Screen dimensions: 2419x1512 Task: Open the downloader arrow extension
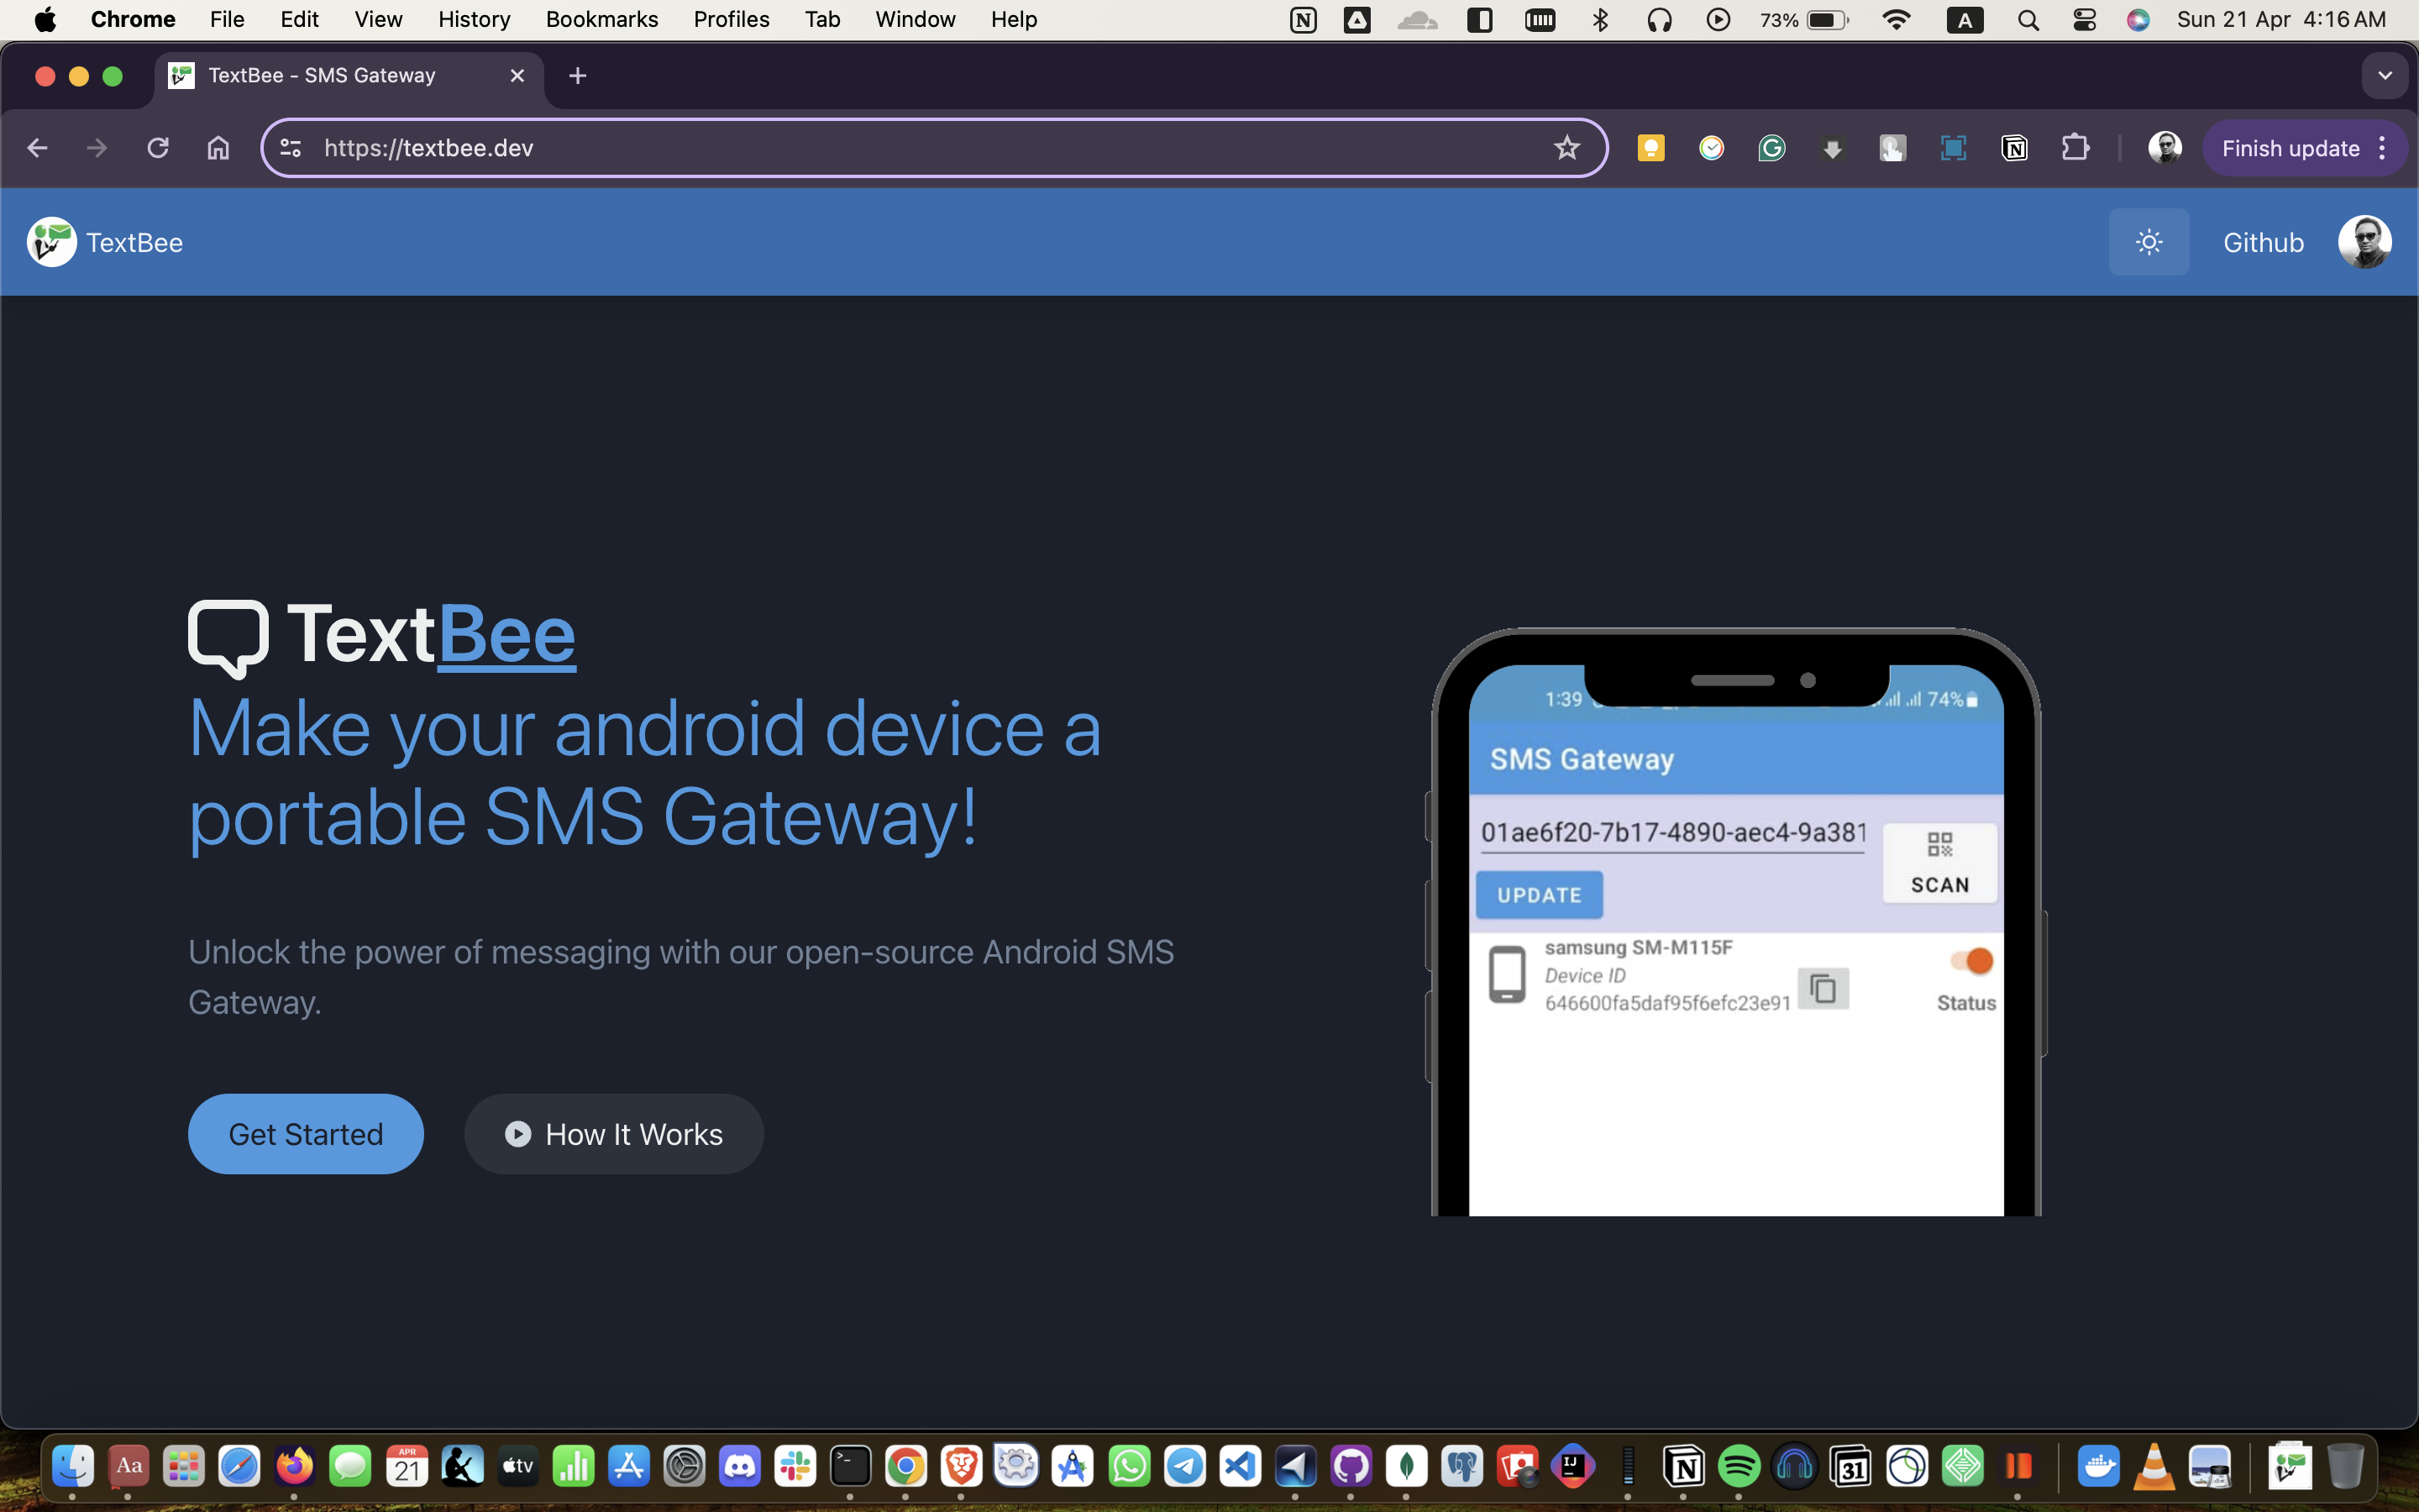coord(1832,149)
